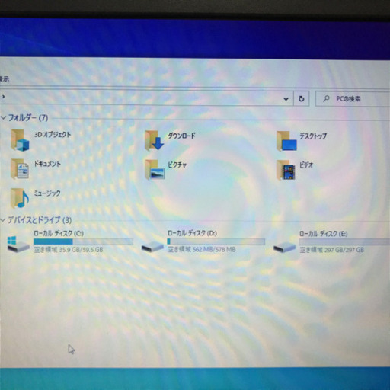Open the ドキュメント folder icon
Viewport: 390px width, 390px height.
20,168
